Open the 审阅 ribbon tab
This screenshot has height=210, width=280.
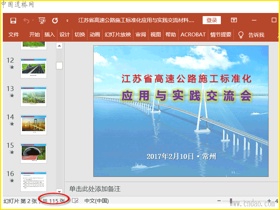[141, 34]
